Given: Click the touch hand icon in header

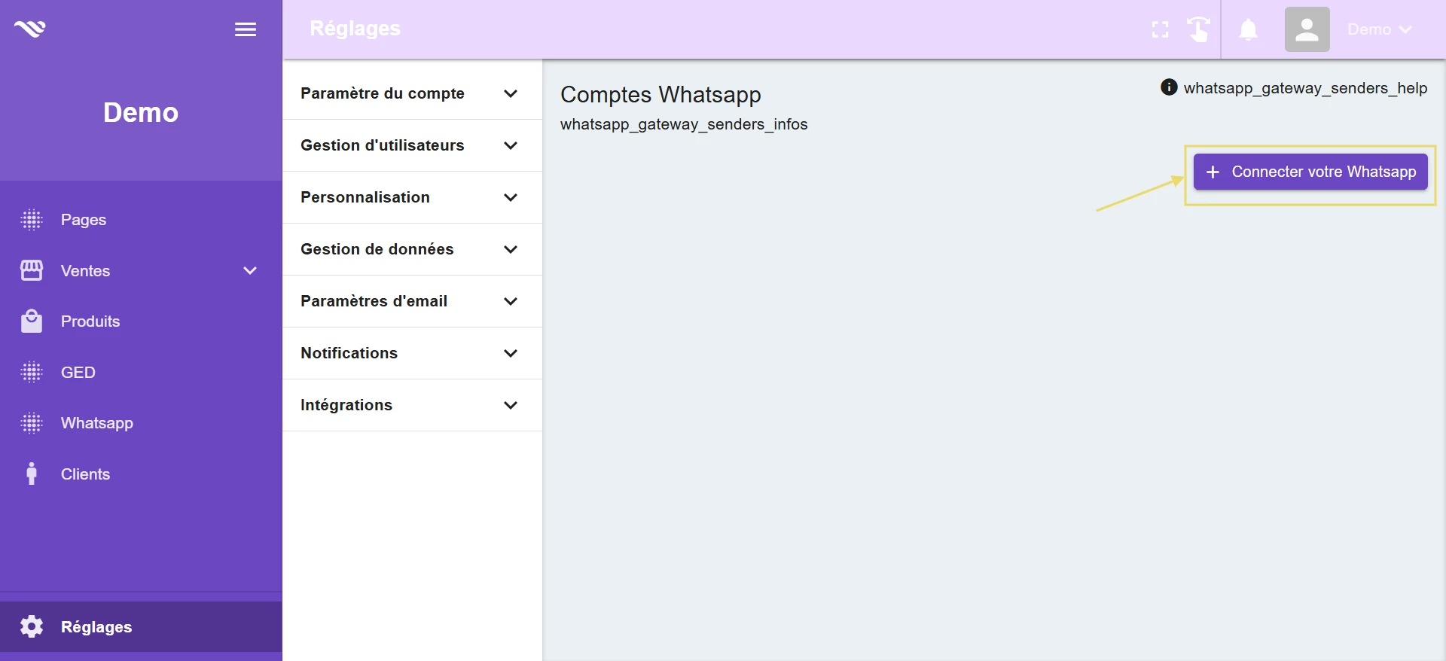Looking at the screenshot, I should pos(1197,29).
